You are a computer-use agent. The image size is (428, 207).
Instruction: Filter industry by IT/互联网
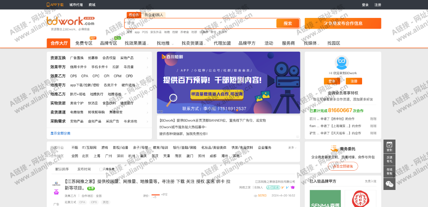tap(89, 148)
